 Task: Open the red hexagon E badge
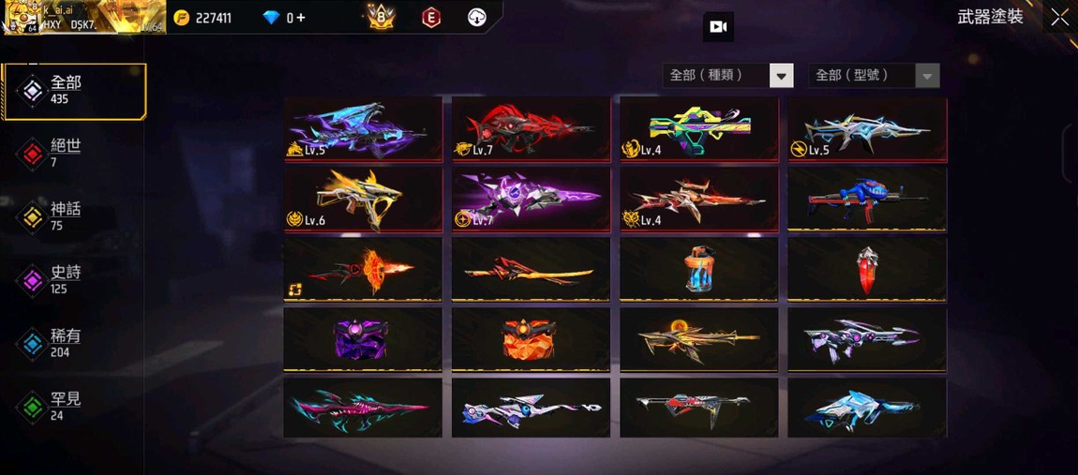[431, 18]
